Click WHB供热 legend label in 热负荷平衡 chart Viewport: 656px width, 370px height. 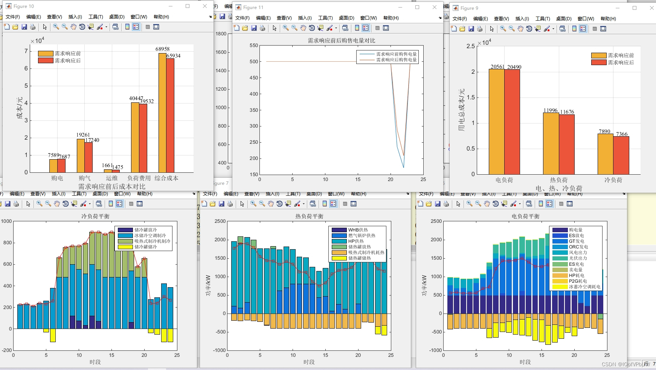point(358,230)
